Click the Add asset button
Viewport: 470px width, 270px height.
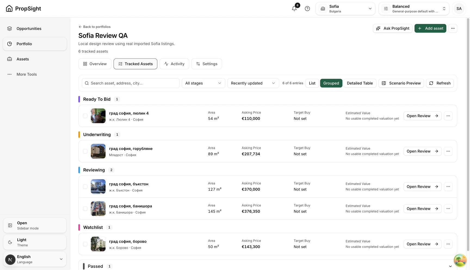pyautogui.click(x=430, y=28)
